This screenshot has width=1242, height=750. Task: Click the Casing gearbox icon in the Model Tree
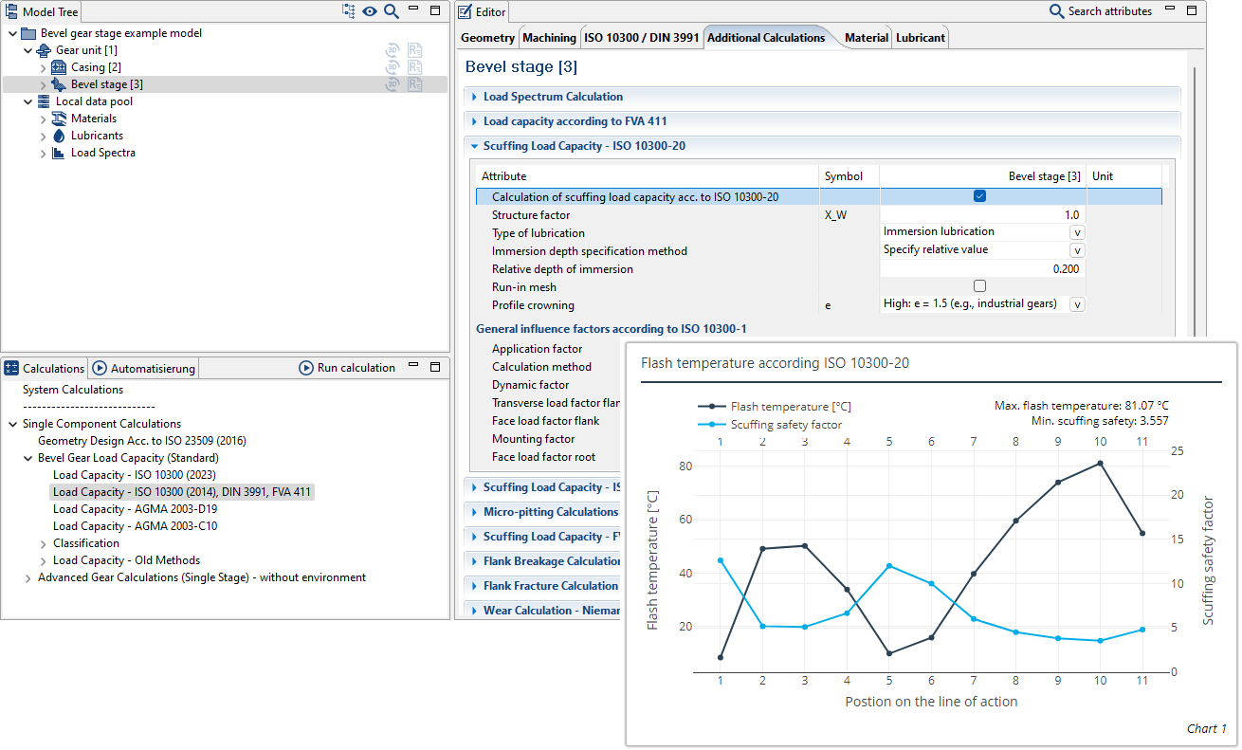coord(57,67)
